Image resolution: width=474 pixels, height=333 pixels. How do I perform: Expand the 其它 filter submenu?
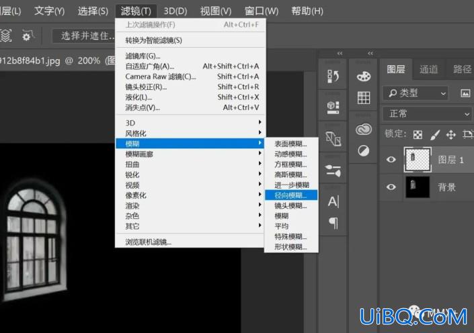190,226
